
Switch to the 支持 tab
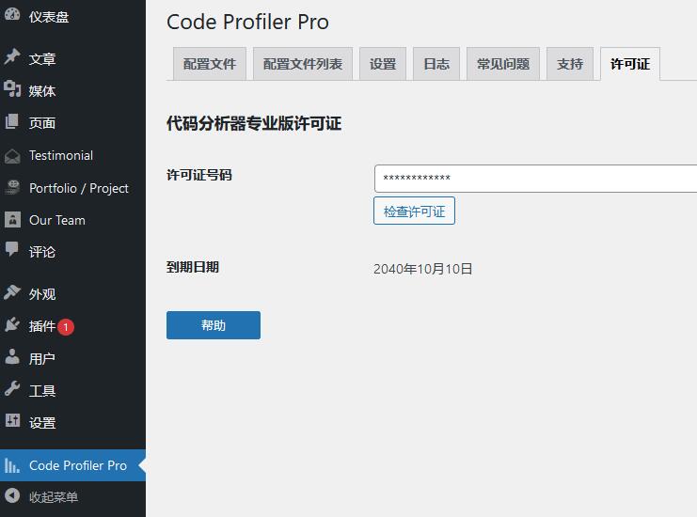[x=570, y=64]
